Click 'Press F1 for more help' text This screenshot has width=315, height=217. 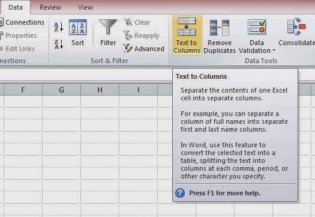click(x=224, y=193)
